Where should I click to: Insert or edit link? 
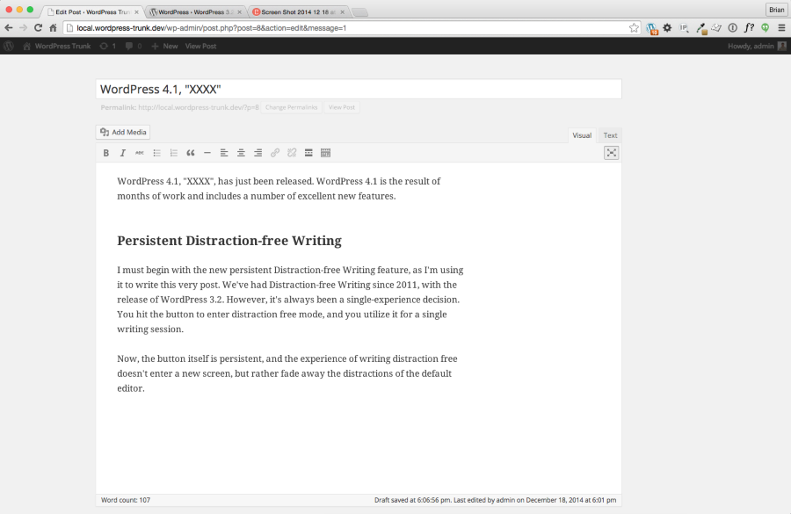(275, 153)
